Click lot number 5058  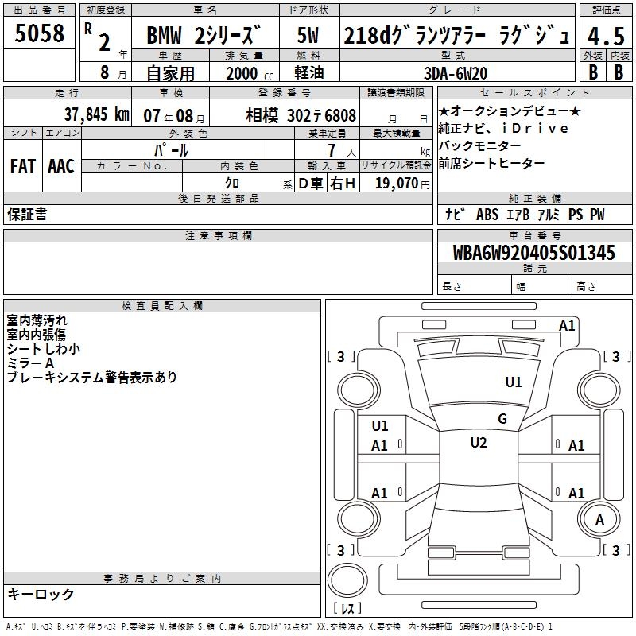click(39, 33)
